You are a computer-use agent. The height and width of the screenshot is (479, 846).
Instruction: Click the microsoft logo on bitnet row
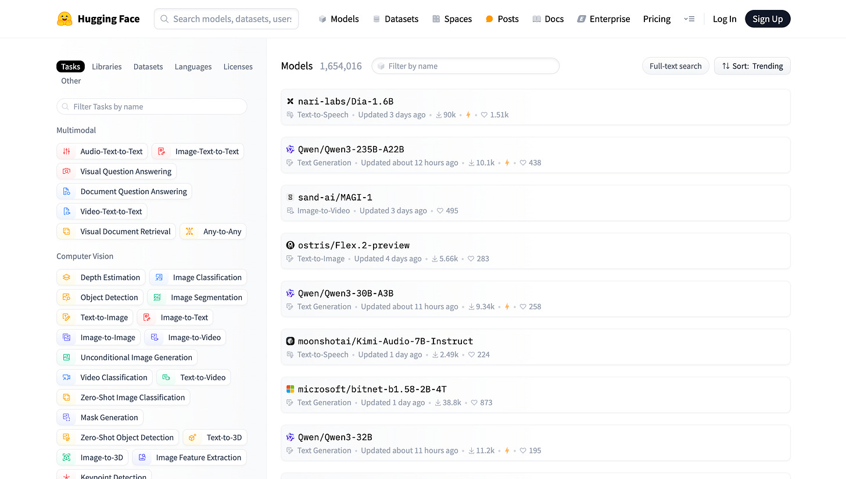click(291, 389)
